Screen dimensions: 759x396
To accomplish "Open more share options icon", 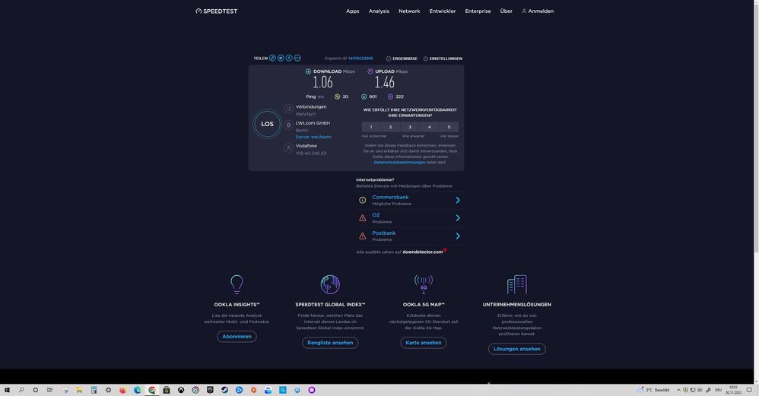I will point(297,58).
